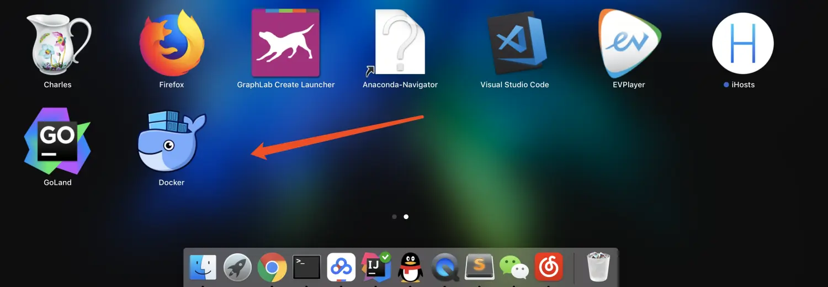
Task: Click the "Anaconda-Navigator" label text
Action: click(x=400, y=85)
